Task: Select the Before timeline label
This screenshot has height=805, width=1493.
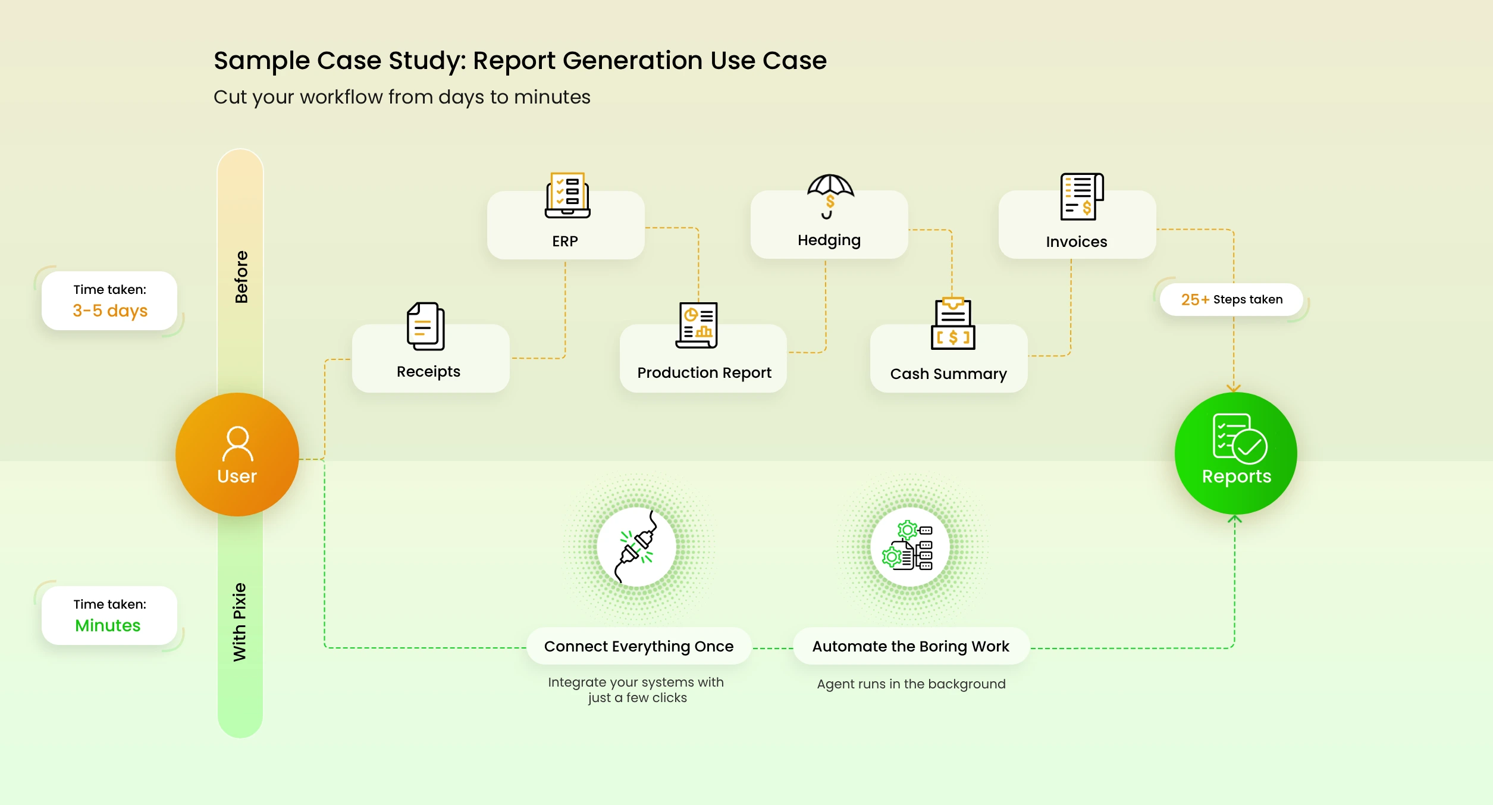Action: pos(240,275)
